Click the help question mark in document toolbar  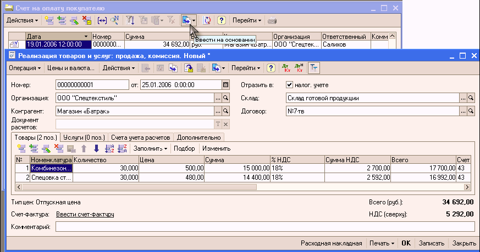pos(271,68)
